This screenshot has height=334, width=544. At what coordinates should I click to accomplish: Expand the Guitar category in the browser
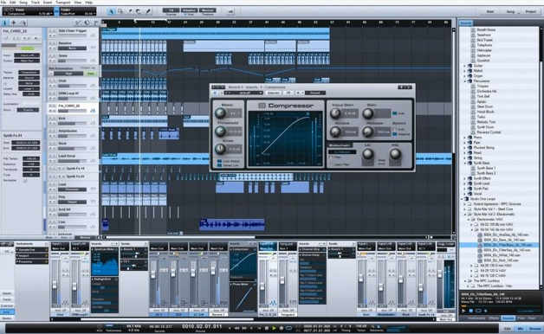click(x=465, y=66)
